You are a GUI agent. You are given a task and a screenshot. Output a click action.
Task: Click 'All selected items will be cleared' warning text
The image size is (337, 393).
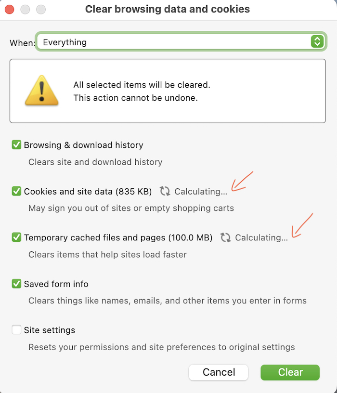(142, 85)
